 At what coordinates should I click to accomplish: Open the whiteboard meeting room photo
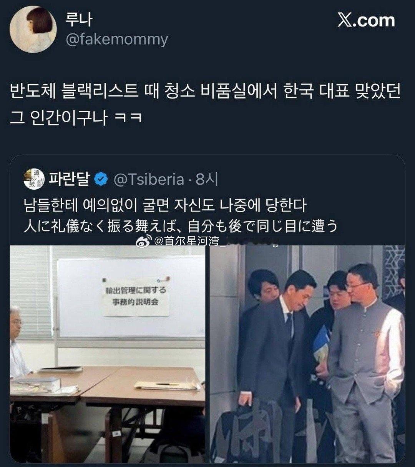tap(107, 354)
